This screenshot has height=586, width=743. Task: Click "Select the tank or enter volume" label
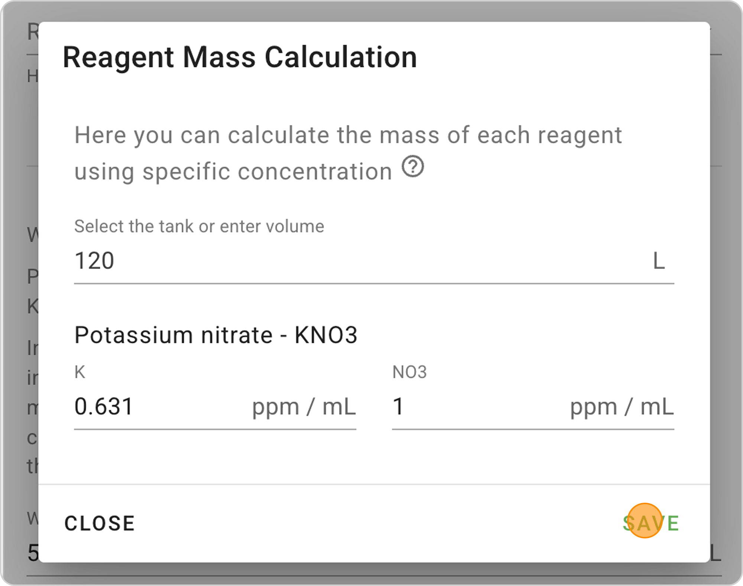pyautogui.click(x=199, y=226)
